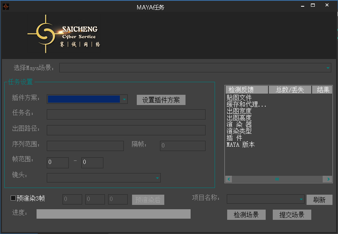Click the 任务名 input field
The width and height of the screenshot is (338, 234).
[126, 114]
